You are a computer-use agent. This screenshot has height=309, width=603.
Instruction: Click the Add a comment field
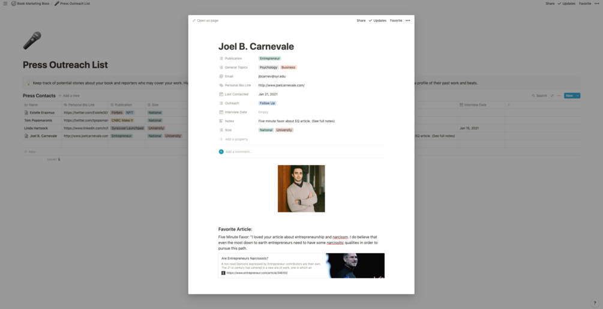coord(239,152)
